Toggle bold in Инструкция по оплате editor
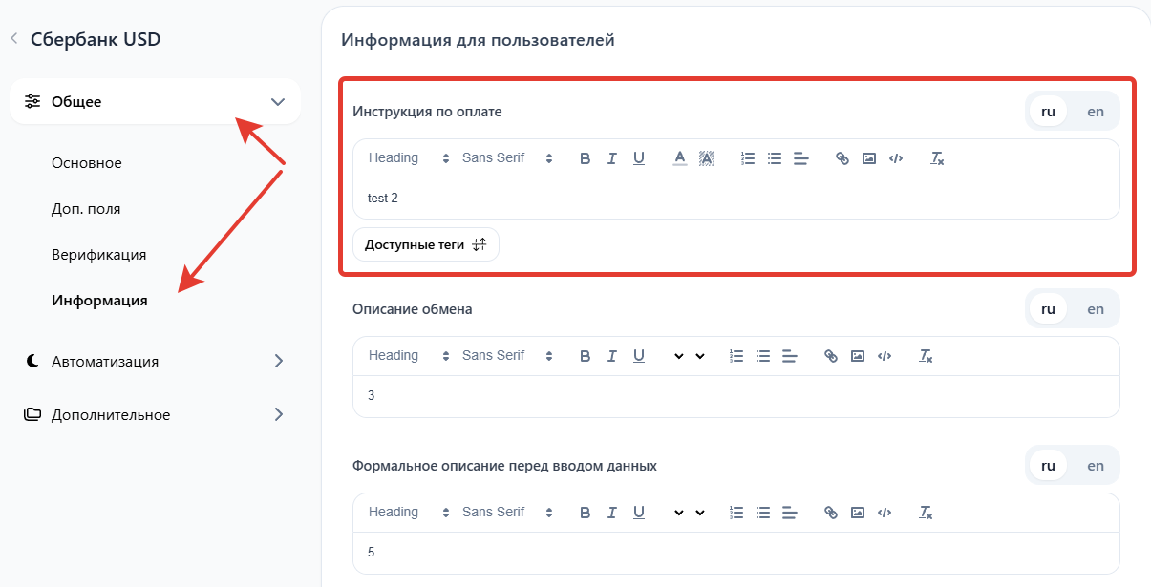 pyautogui.click(x=586, y=158)
